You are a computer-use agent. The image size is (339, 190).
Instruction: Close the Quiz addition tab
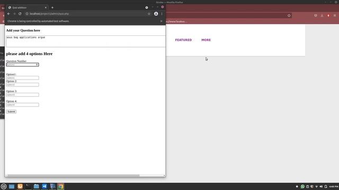pos(46,7)
